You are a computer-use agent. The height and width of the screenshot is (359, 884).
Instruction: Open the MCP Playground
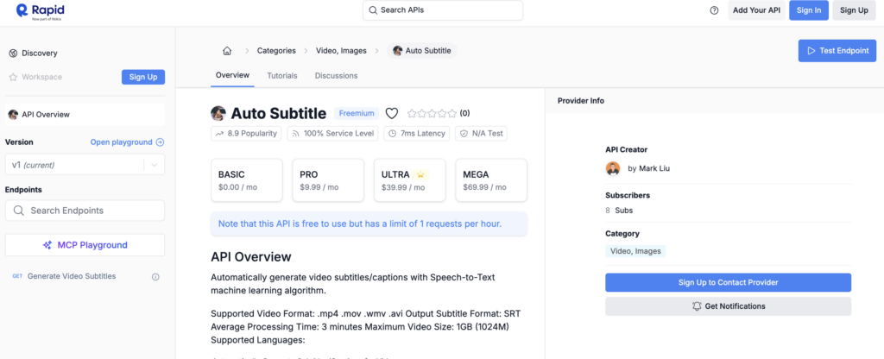85,245
